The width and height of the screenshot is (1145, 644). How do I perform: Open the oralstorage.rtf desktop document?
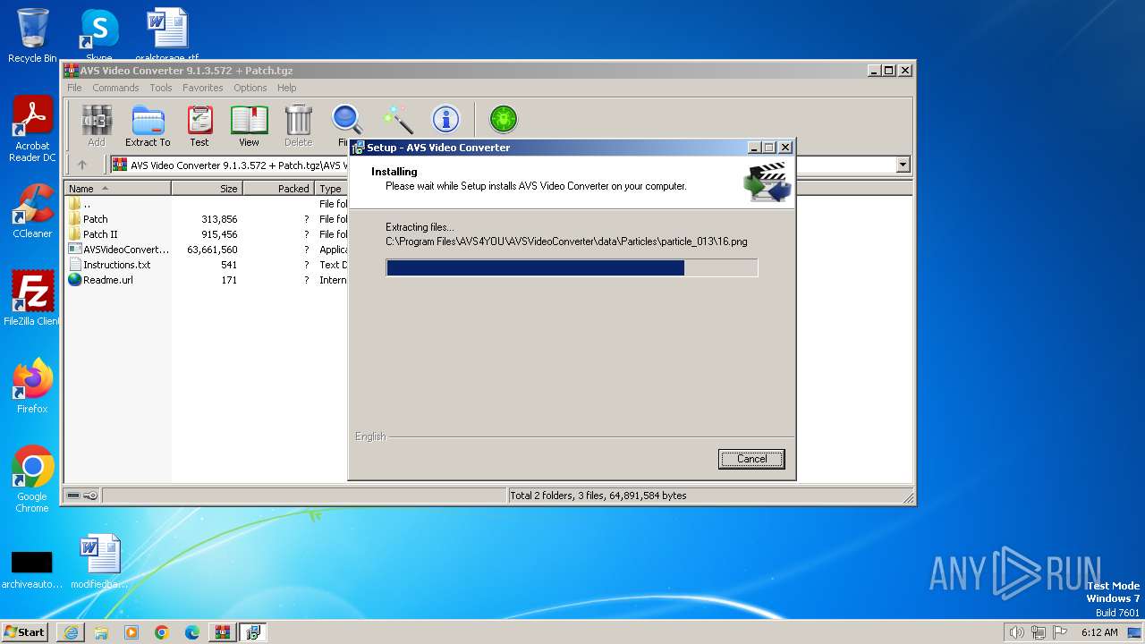[167, 34]
